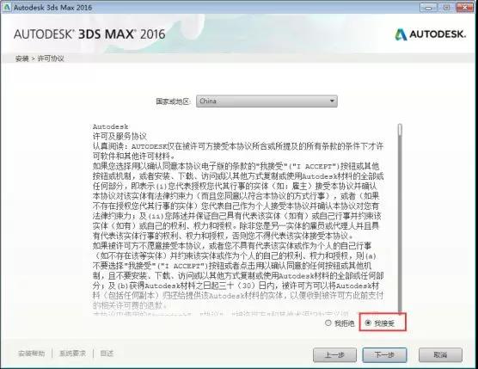This screenshot has height=369, width=478.
Task: Click the dropdown arrow beside China
Action: (x=332, y=101)
